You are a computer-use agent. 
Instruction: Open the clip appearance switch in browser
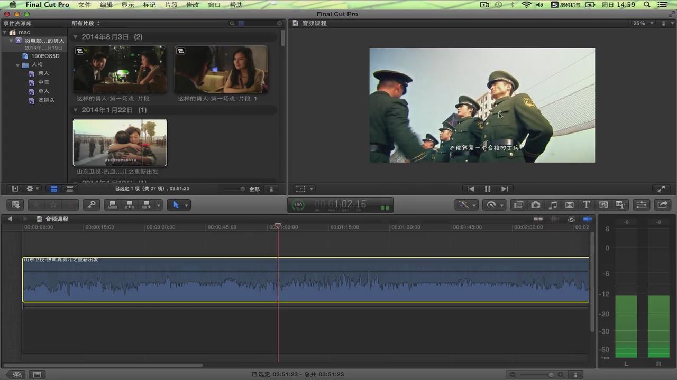coord(271,189)
